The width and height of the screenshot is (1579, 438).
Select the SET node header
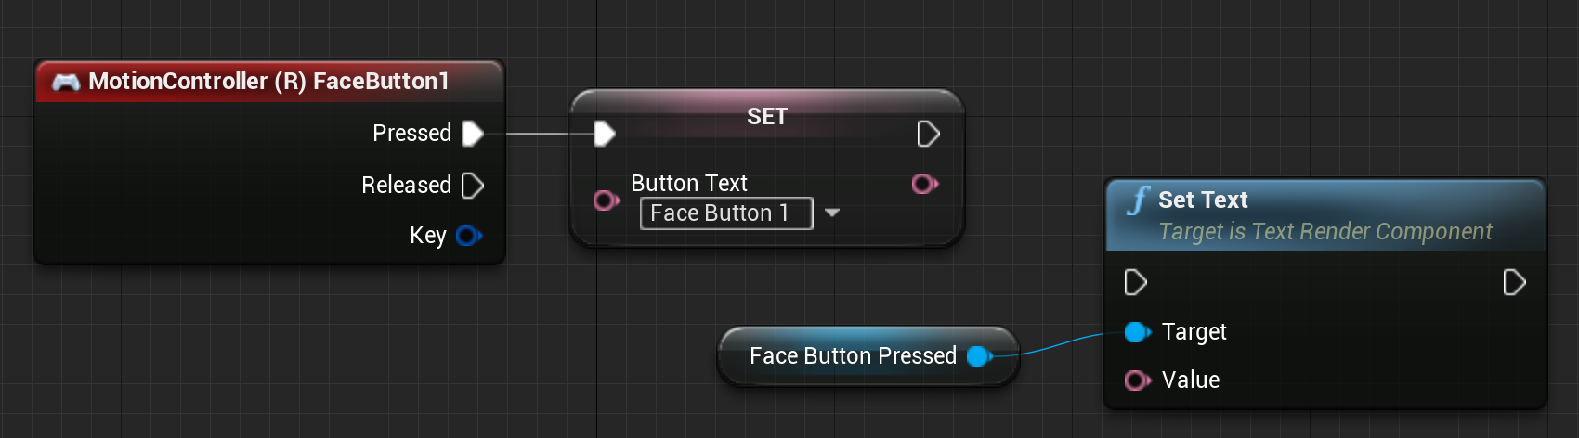(x=767, y=116)
